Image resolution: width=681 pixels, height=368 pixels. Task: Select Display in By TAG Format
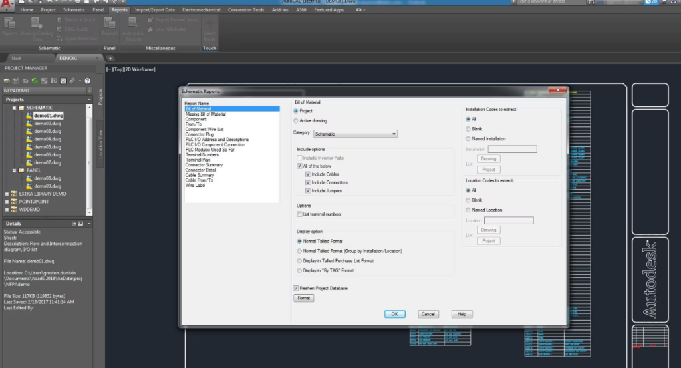point(299,270)
